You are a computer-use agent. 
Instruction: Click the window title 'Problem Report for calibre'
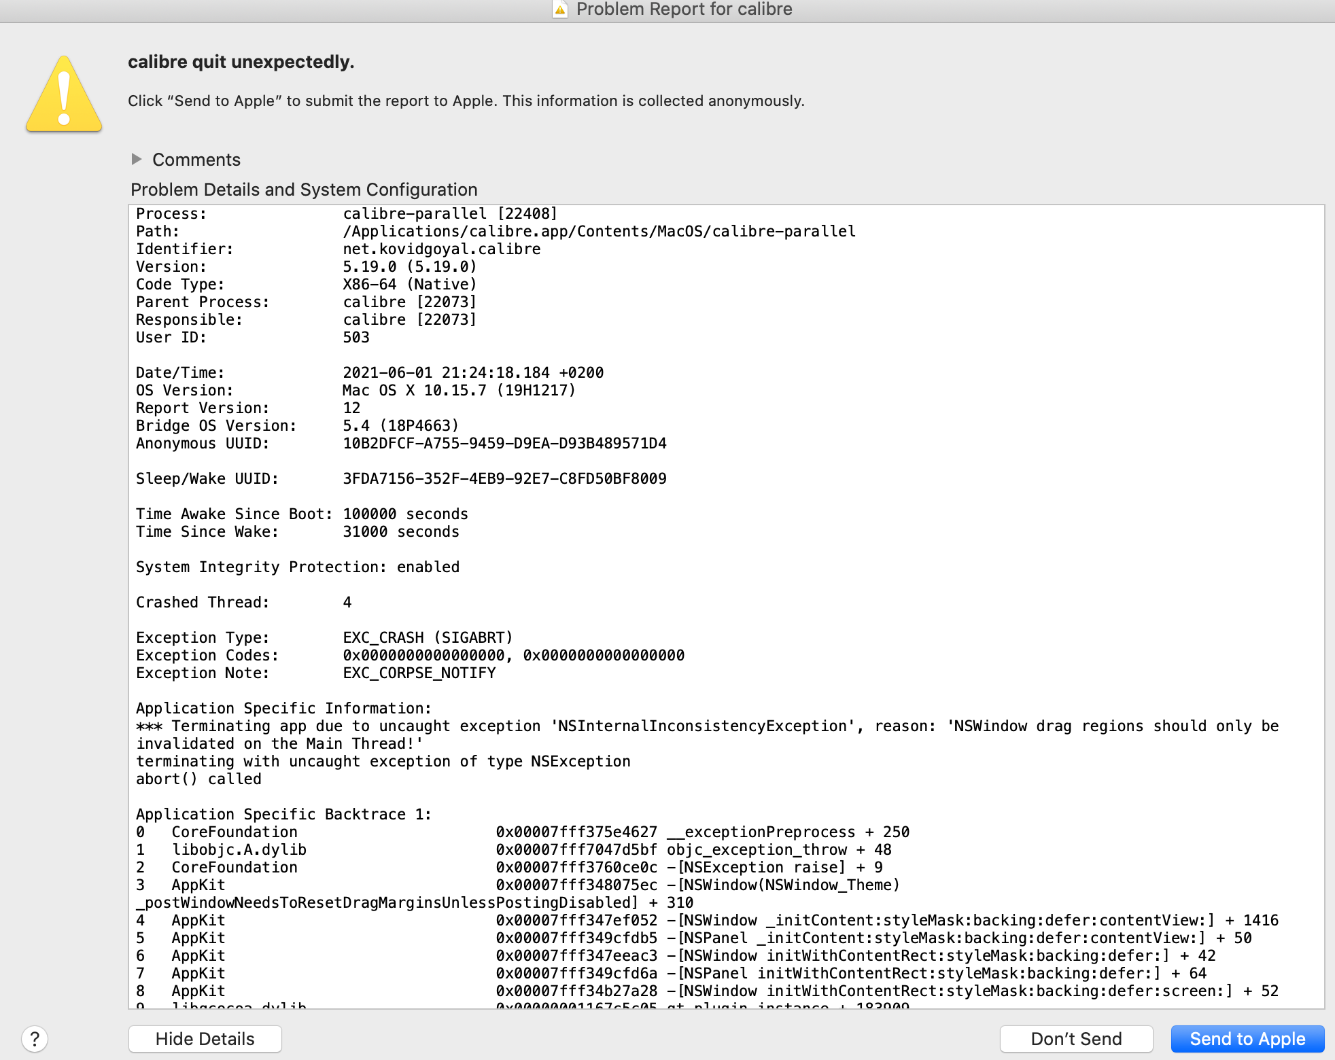point(684,10)
